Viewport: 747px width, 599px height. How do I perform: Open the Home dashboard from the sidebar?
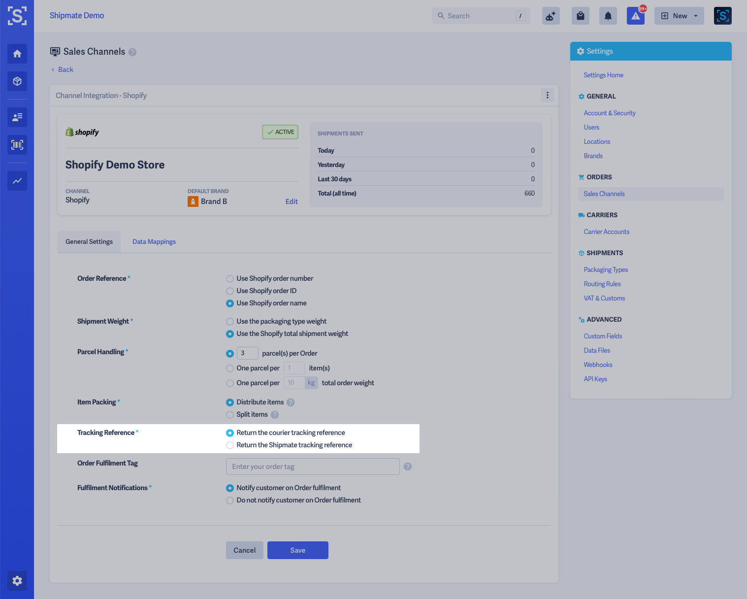tap(17, 54)
